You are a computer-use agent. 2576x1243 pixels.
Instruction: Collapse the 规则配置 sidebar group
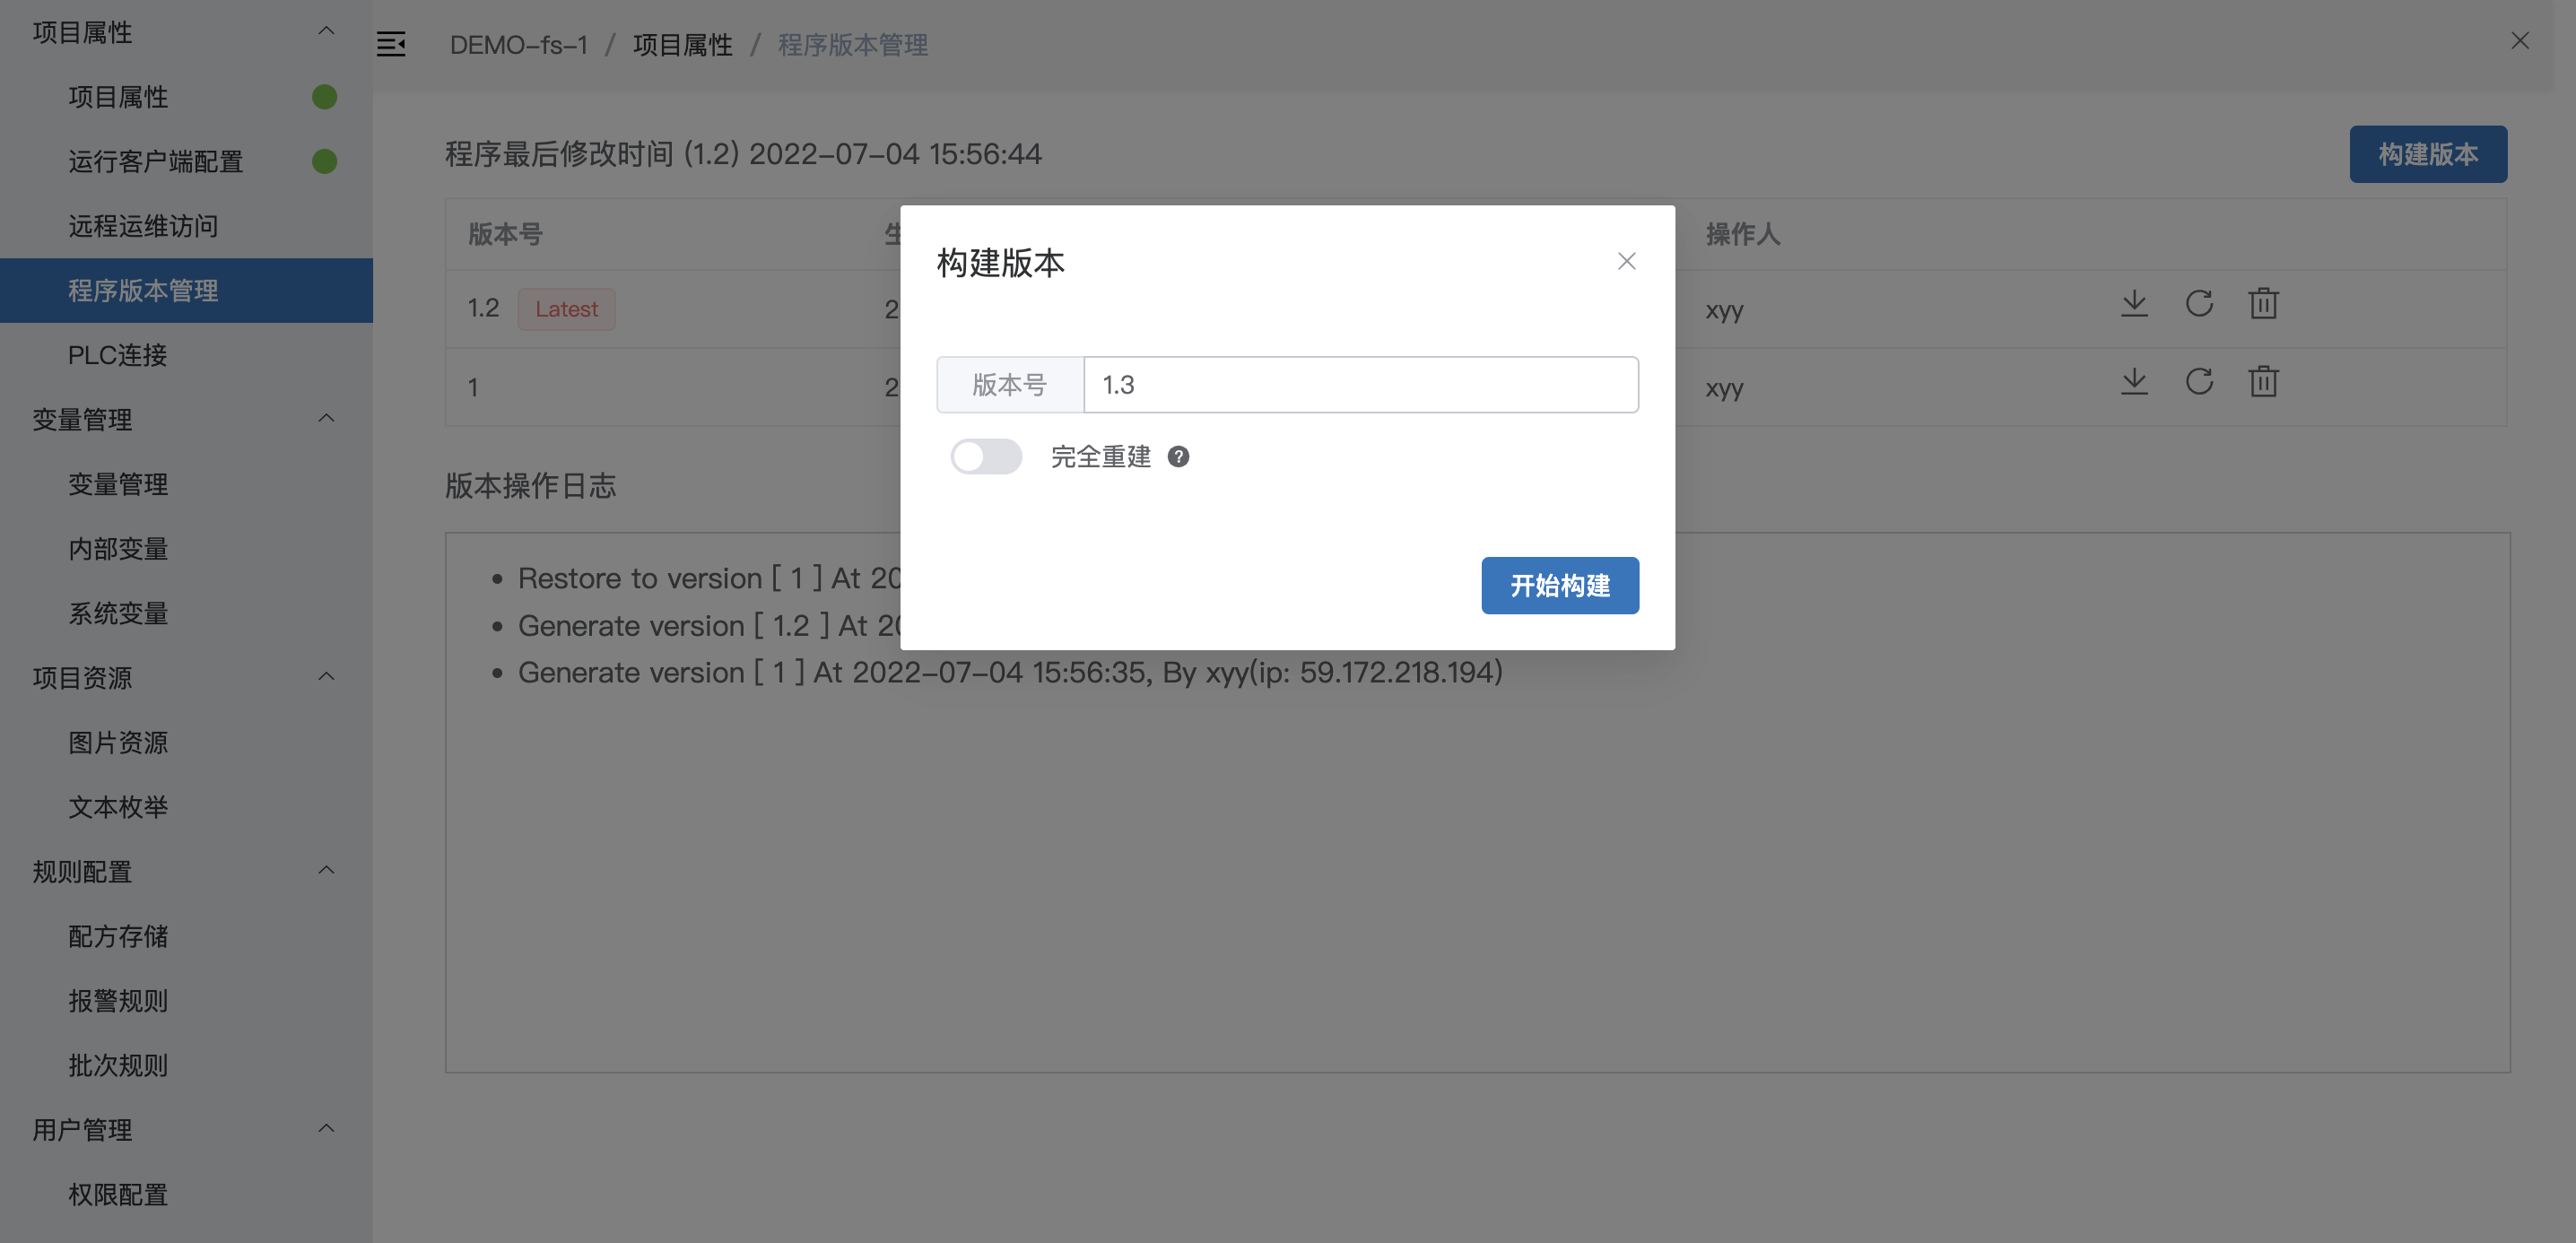coord(326,871)
